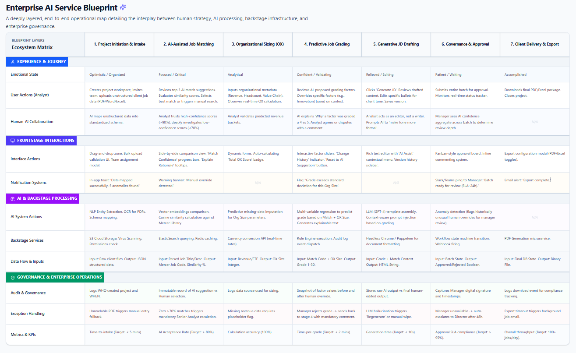
Task: Click the 'Focused / Critical' emotional state cell
Action: [x=188, y=74]
